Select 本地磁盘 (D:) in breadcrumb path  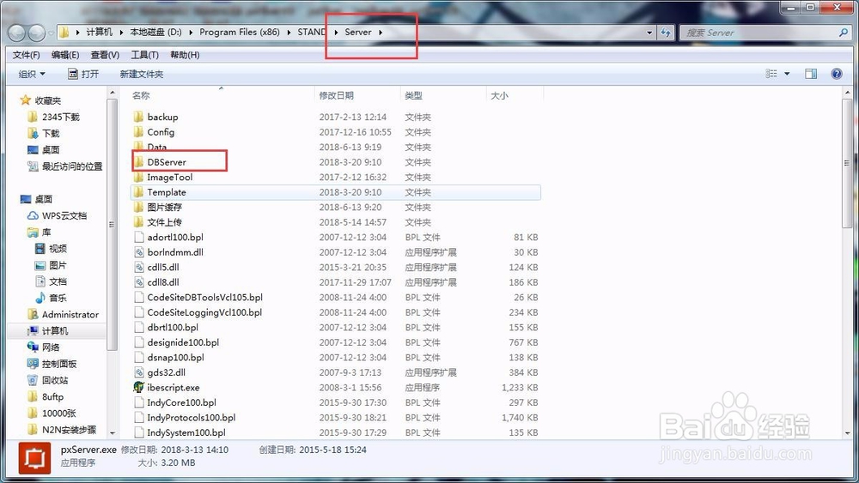tap(155, 33)
